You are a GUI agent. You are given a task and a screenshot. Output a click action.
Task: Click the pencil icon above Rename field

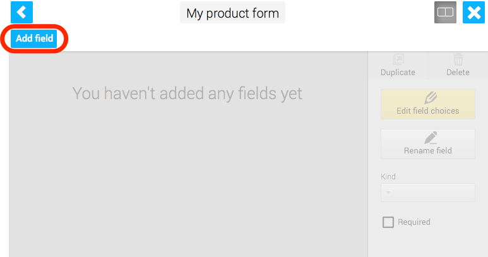point(431,138)
